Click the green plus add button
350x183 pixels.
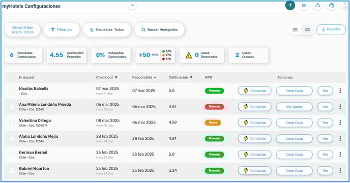click(x=290, y=5)
